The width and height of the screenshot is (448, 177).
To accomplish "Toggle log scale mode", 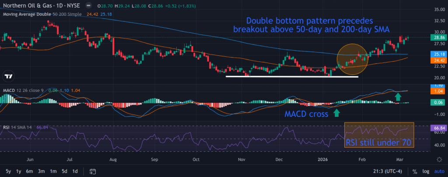I will click(426, 171).
